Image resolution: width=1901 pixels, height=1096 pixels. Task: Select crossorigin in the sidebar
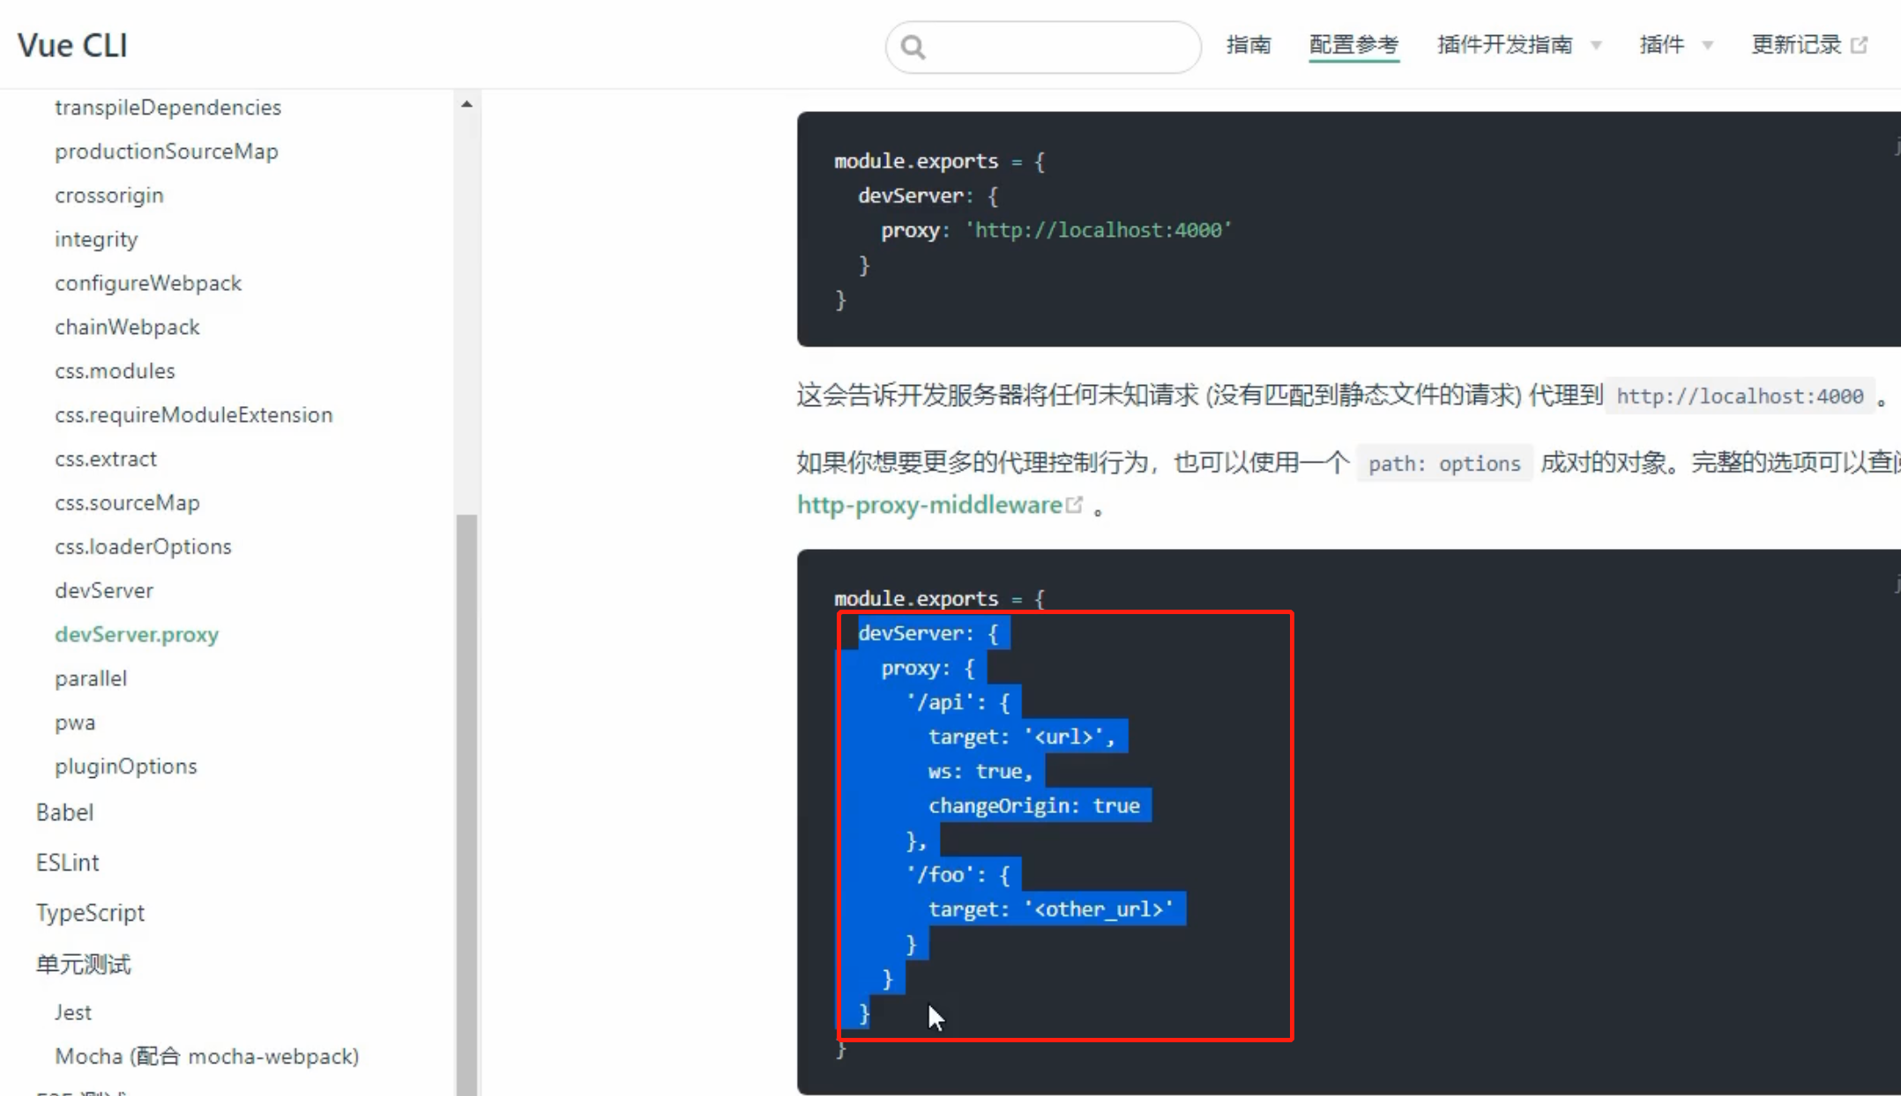coord(109,196)
